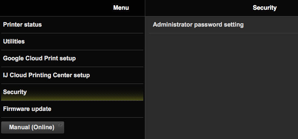Choose the Utilities row
The image size is (298, 139).
coord(72,42)
